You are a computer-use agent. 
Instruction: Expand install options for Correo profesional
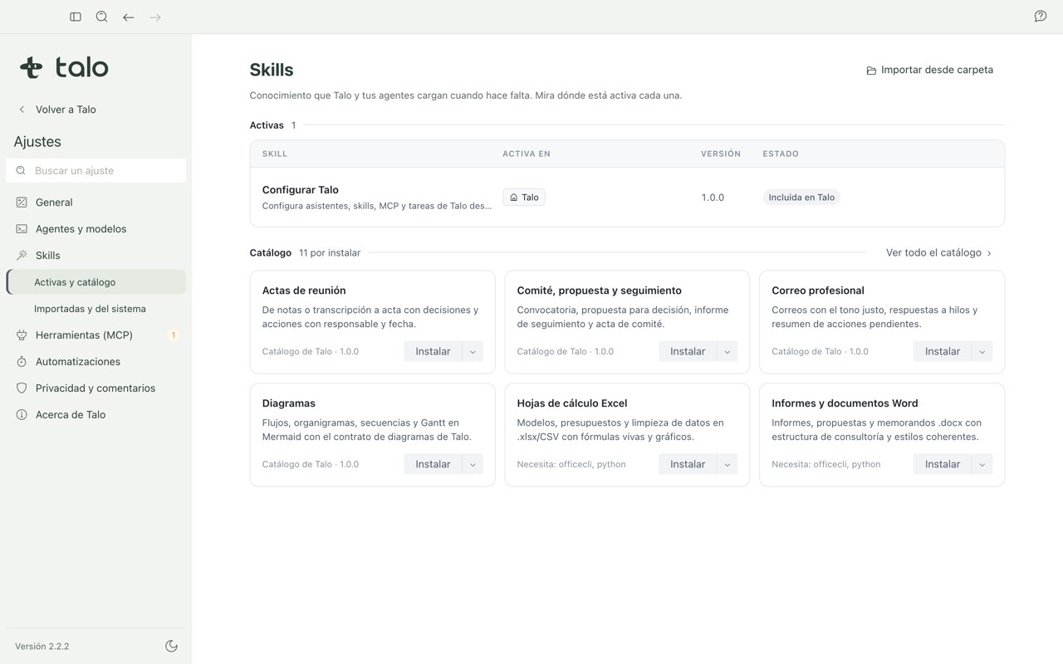coord(982,351)
